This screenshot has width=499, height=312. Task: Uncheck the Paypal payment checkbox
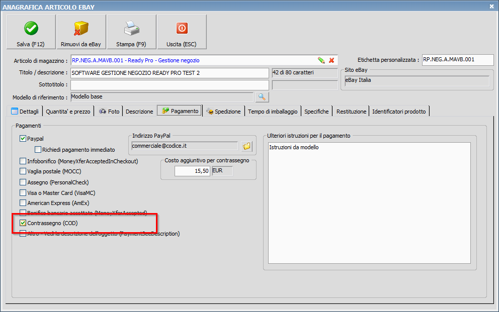click(23, 139)
